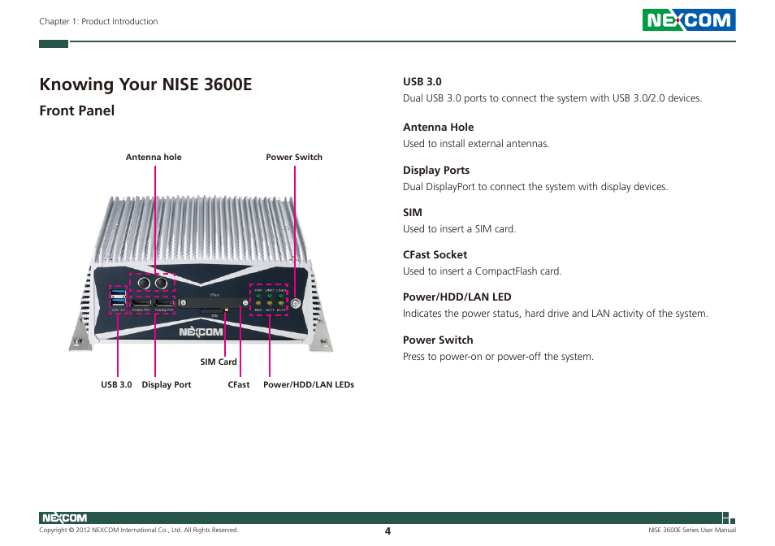Viewport: 775px width, 546px height.
Task: Click the "CFast" label below the device
Action: coord(238,384)
